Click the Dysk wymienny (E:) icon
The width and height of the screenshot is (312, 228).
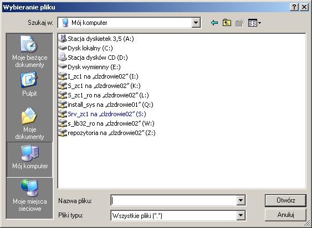(63, 66)
